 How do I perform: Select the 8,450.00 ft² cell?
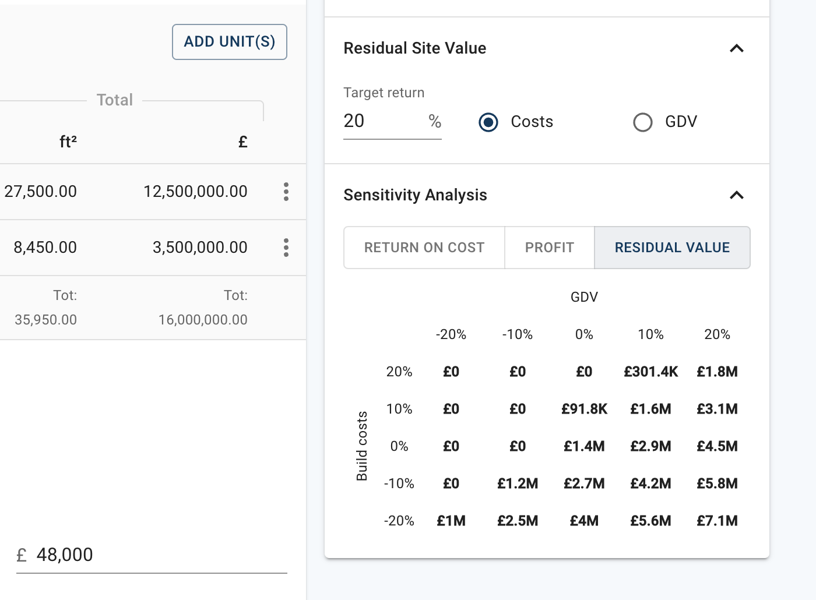pos(45,248)
